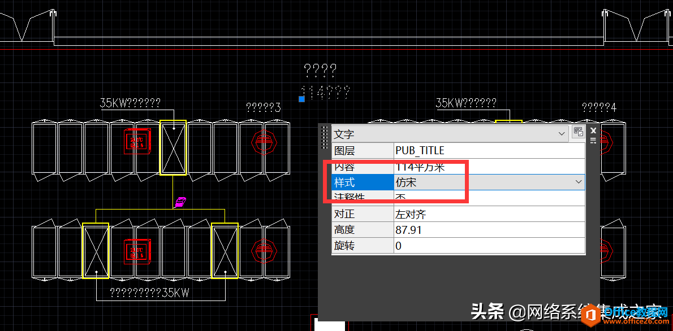Select the 35KW?????? label near the ?????3 row
Image resolution: width=673 pixels, height=331 pixels.
click(x=130, y=103)
